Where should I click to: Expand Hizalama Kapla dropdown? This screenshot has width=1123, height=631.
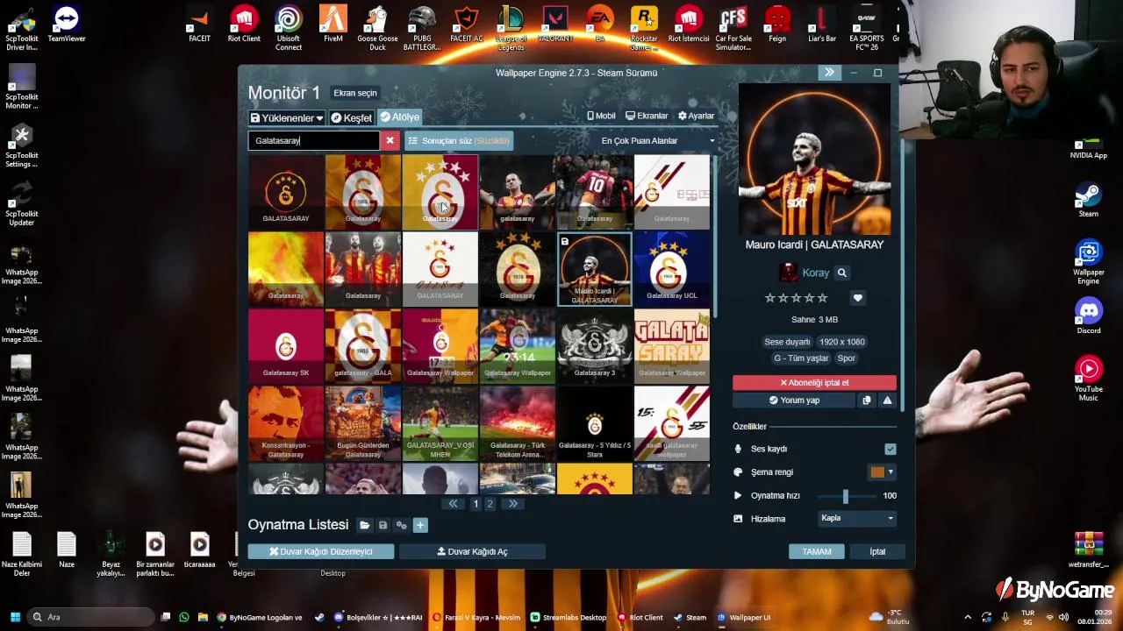(856, 518)
